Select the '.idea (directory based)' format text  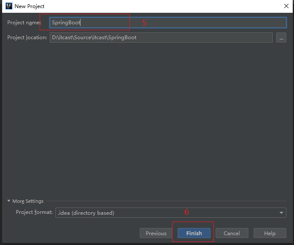pos(86,213)
